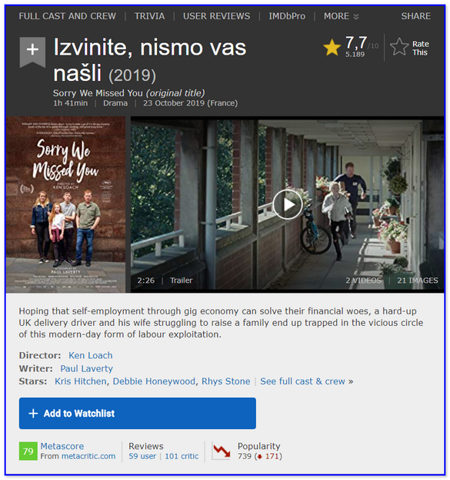Click the Add to Watchlist button
The image size is (450, 480).
[138, 413]
